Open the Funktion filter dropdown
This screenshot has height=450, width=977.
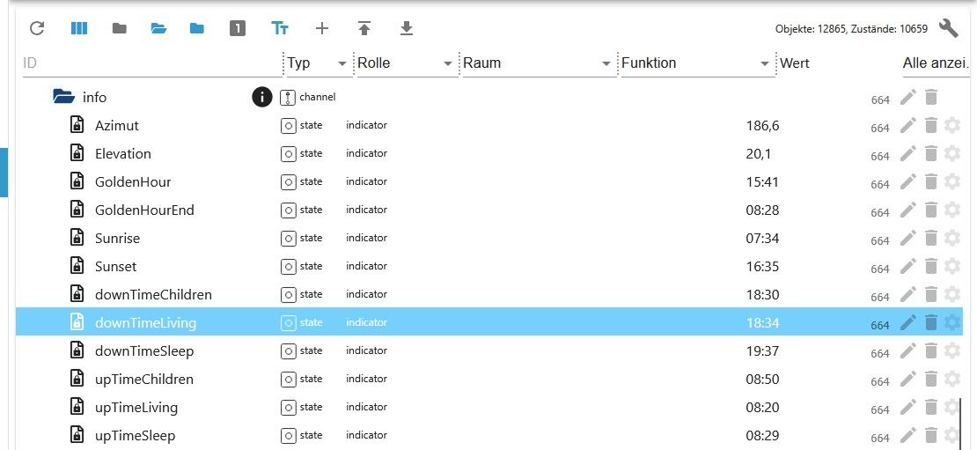tap(764, 63)
